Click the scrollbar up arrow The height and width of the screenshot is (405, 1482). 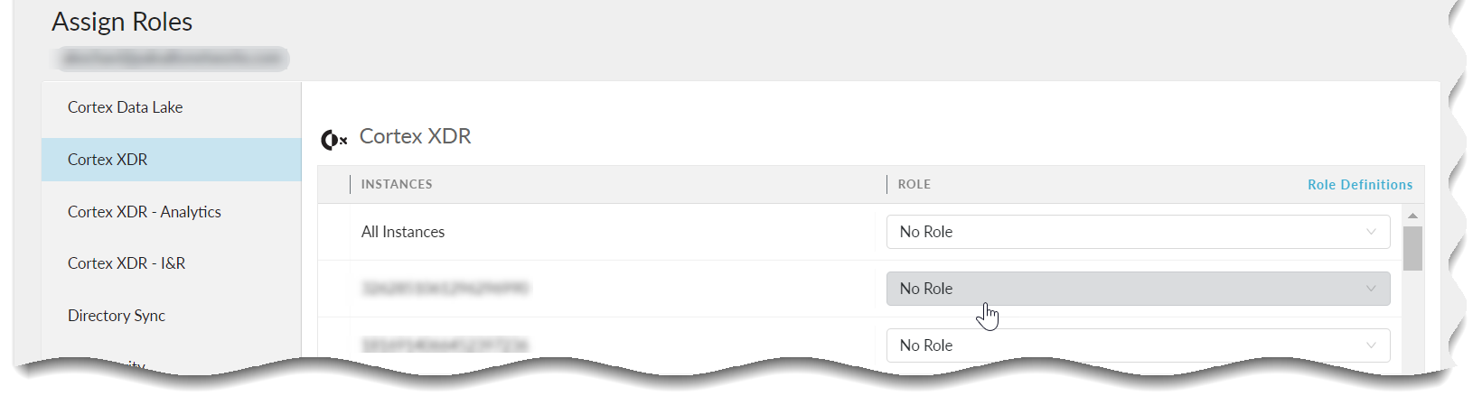[x=1412, y=216]
